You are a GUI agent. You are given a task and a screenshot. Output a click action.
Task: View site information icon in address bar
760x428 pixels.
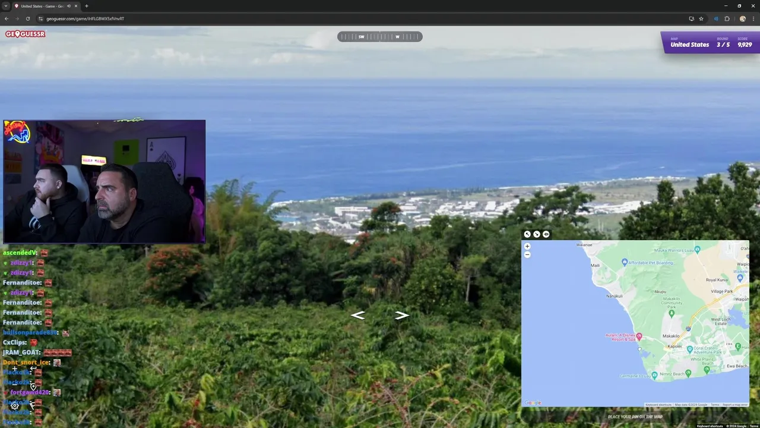pyautogui.click(x=40, y=18)
